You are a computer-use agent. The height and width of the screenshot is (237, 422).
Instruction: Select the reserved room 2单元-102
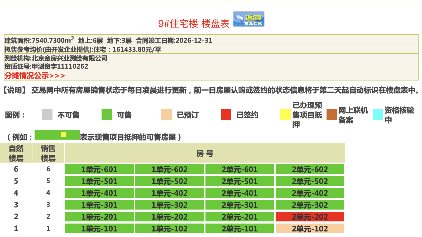click(x=310, y=229)
